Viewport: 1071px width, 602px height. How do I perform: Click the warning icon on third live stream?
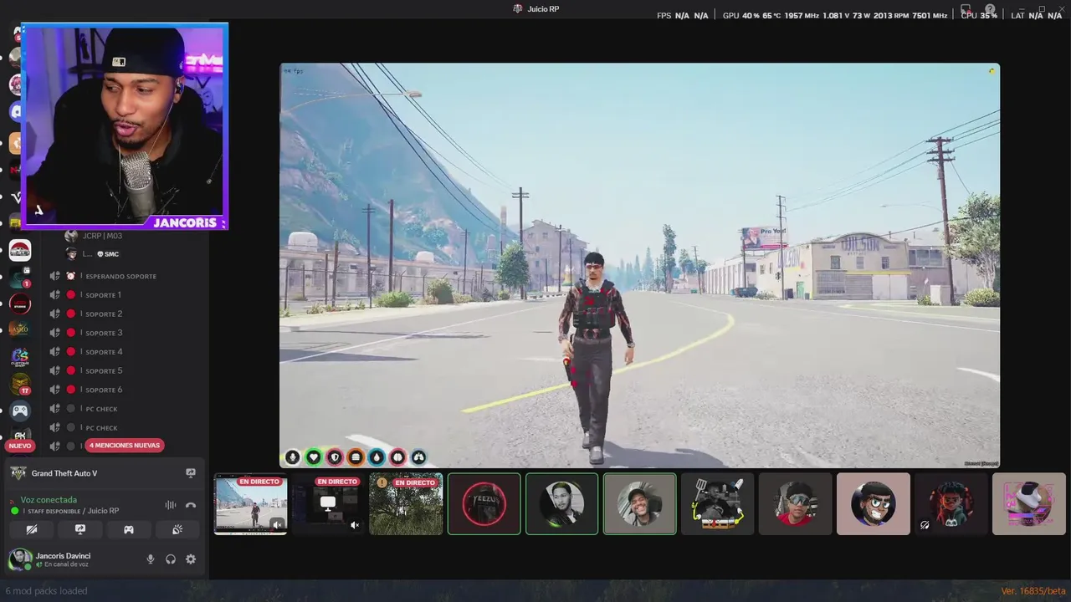pyautogui.click(x=382, y=482)
